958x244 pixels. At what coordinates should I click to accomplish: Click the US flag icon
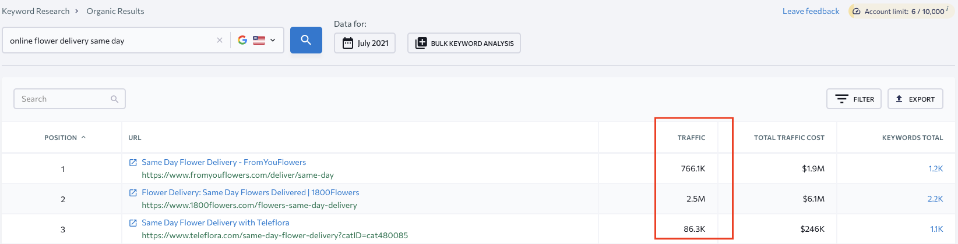[x=259, y=40]
